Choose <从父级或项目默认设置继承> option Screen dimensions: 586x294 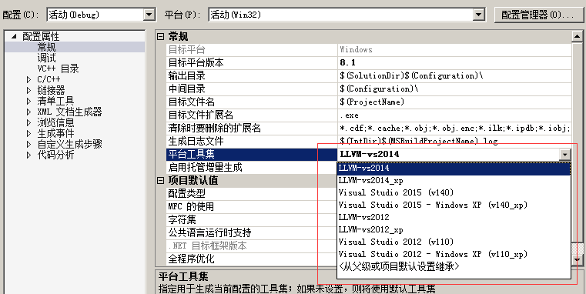point(454,267)
